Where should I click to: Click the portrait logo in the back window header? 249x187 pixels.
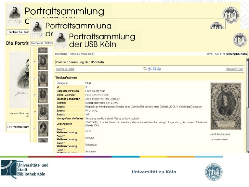14,15
